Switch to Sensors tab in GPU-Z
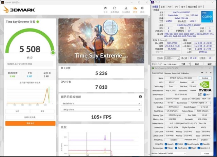Viewport: 217px width, 157px height. click(x=167, y=73)
